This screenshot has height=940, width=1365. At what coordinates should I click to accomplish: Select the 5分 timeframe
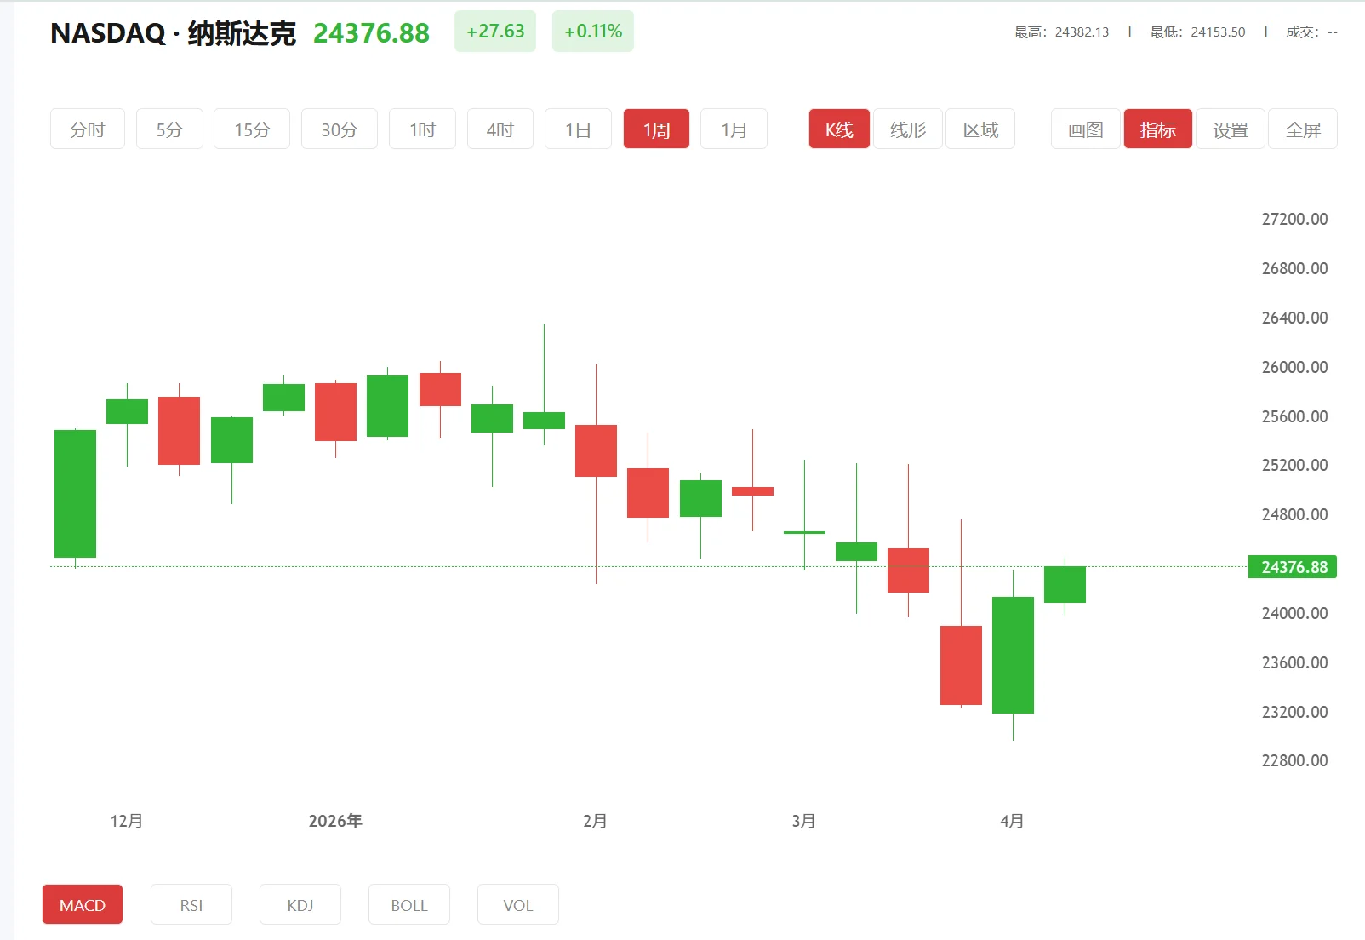point(169,129)
